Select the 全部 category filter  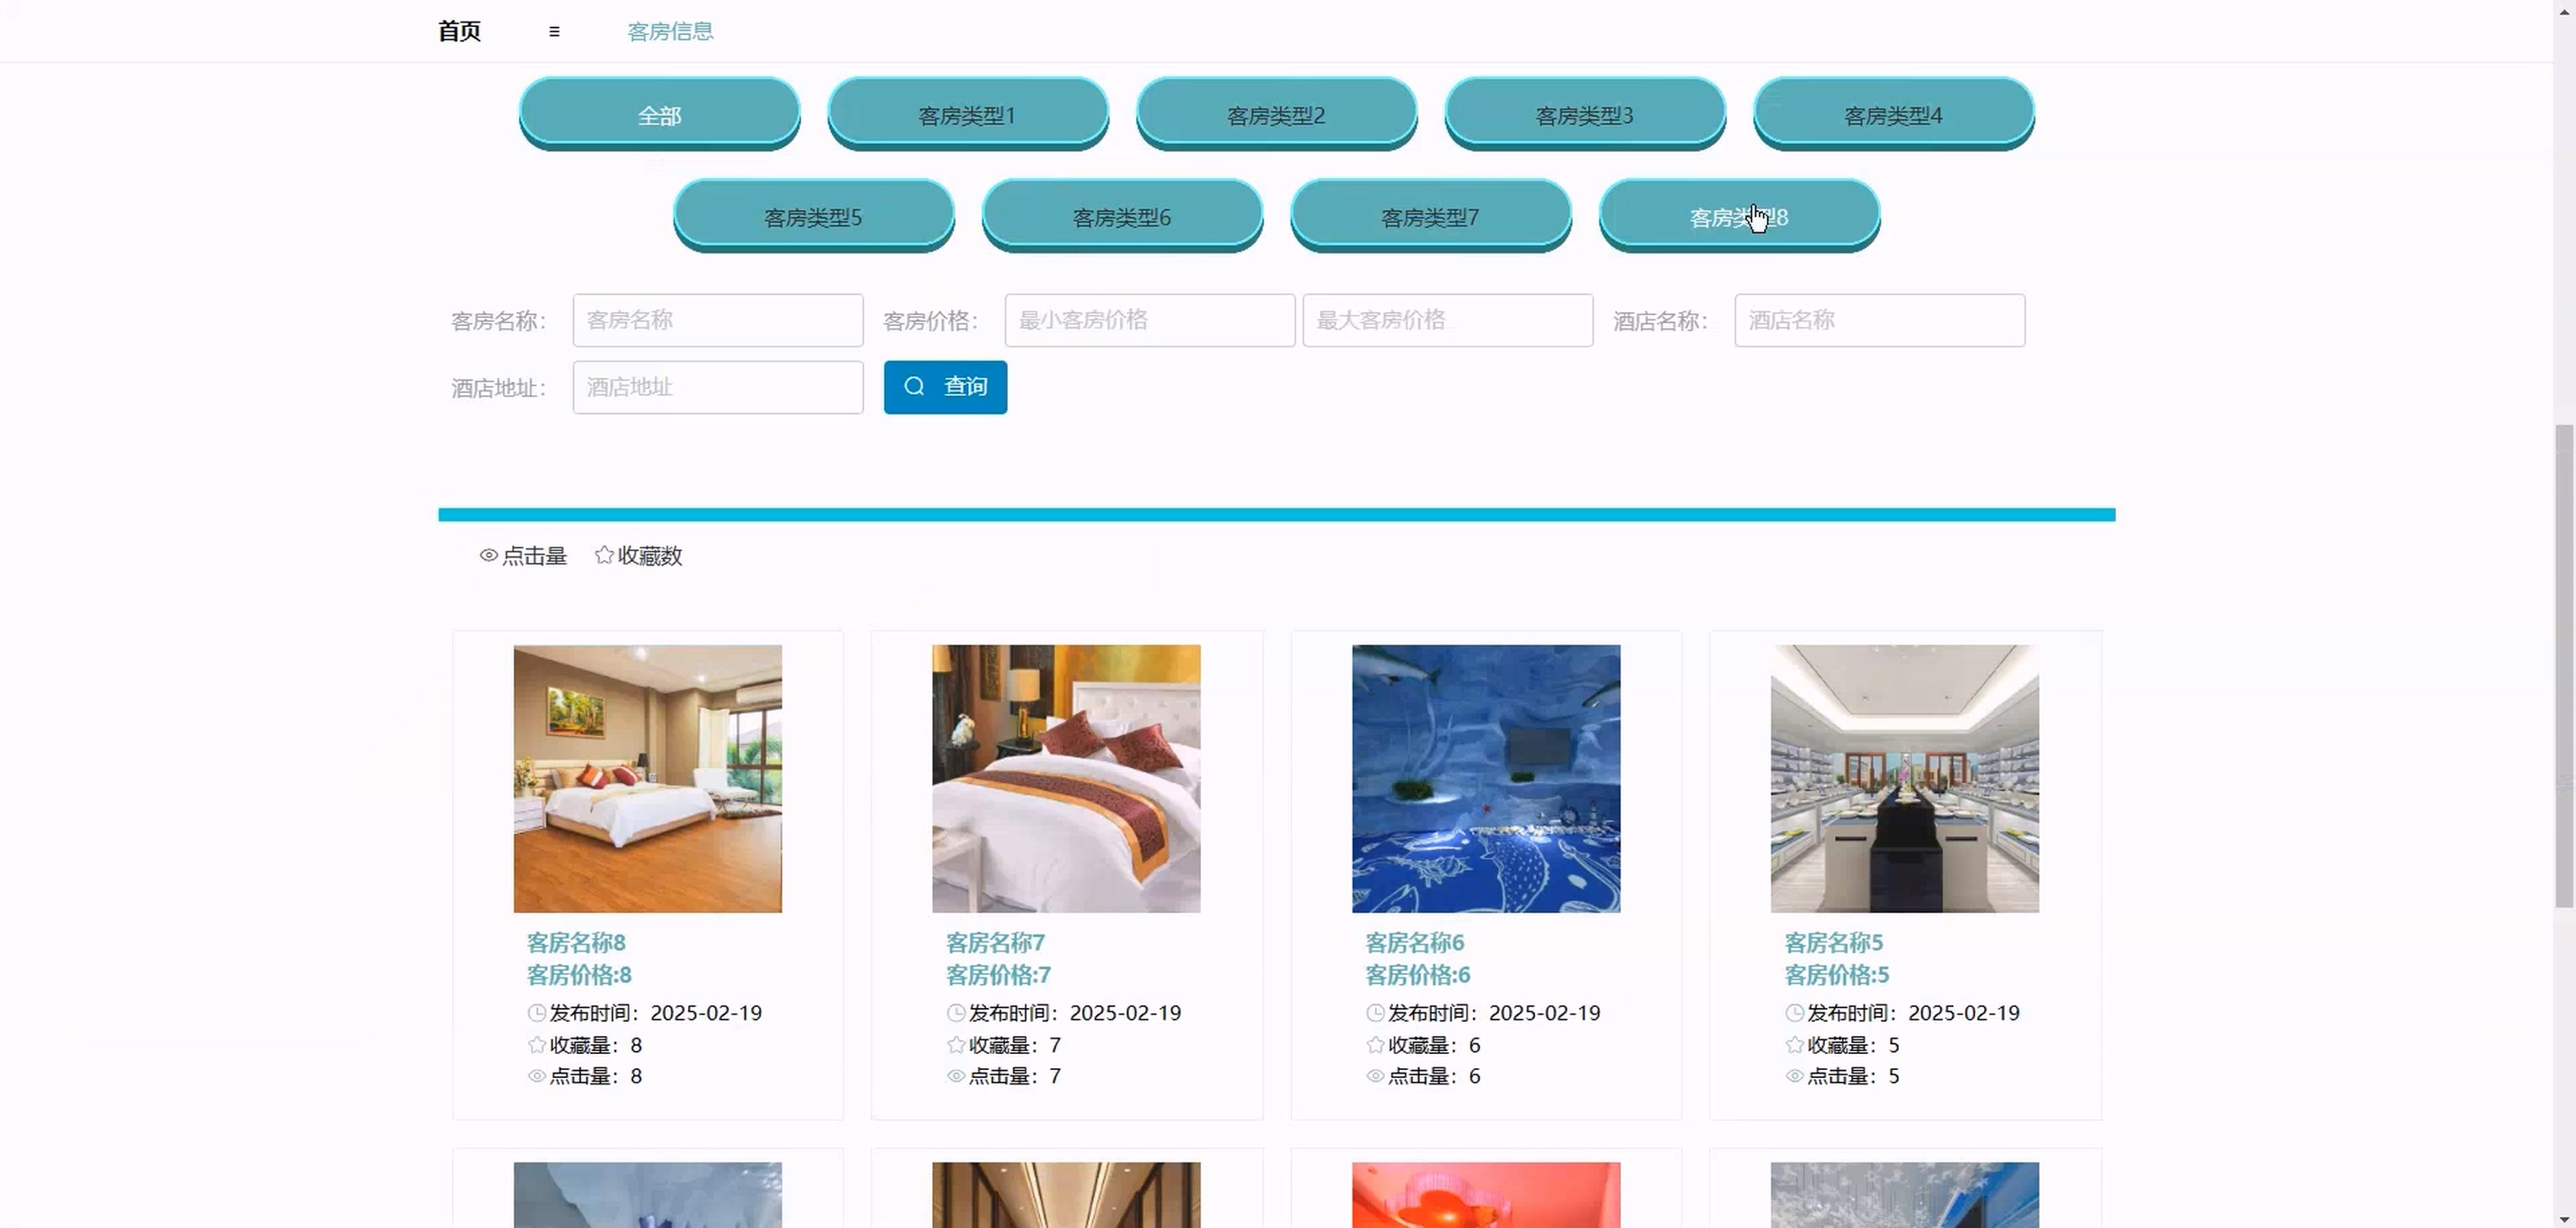click(659, 115)
